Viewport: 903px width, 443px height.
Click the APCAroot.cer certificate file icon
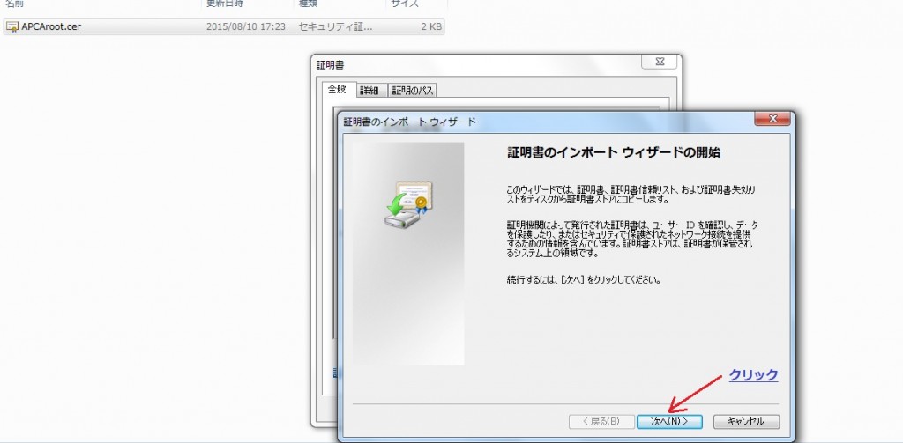[x=12, y=26]
